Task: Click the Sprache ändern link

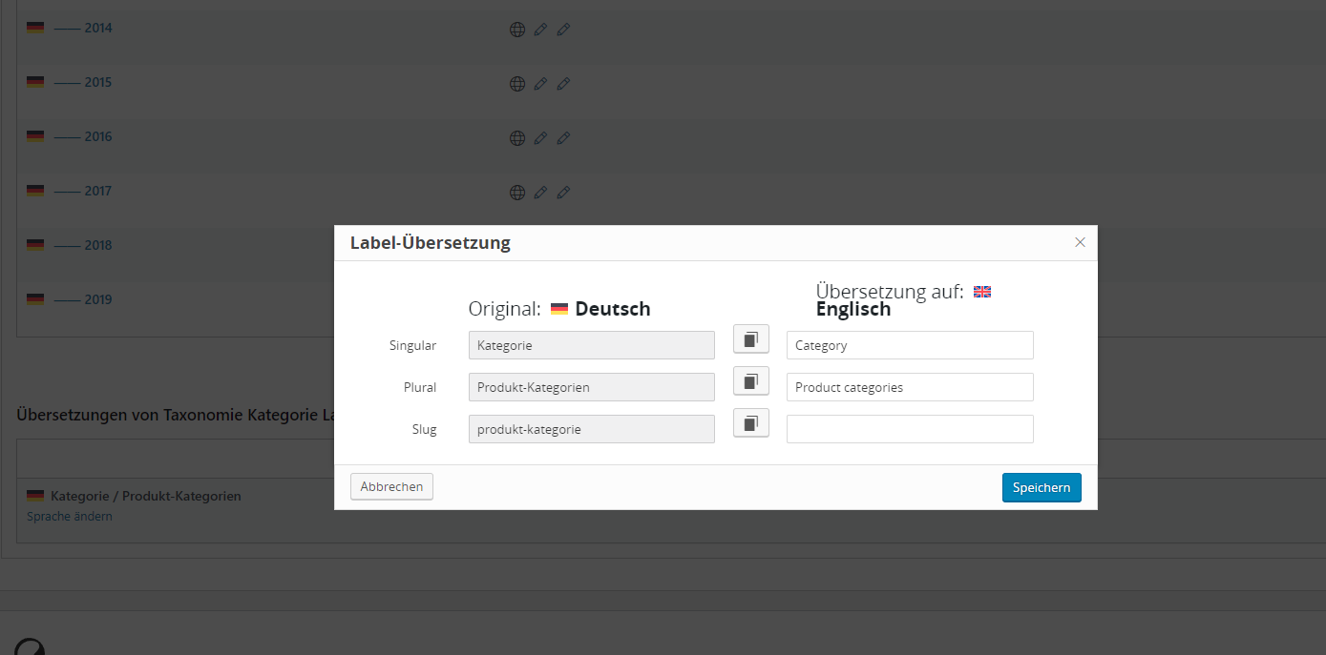Action: coord(69,516)
